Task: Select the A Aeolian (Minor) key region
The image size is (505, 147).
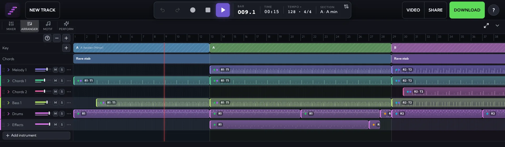Action: pyautogui.click(x=141, y=48)
